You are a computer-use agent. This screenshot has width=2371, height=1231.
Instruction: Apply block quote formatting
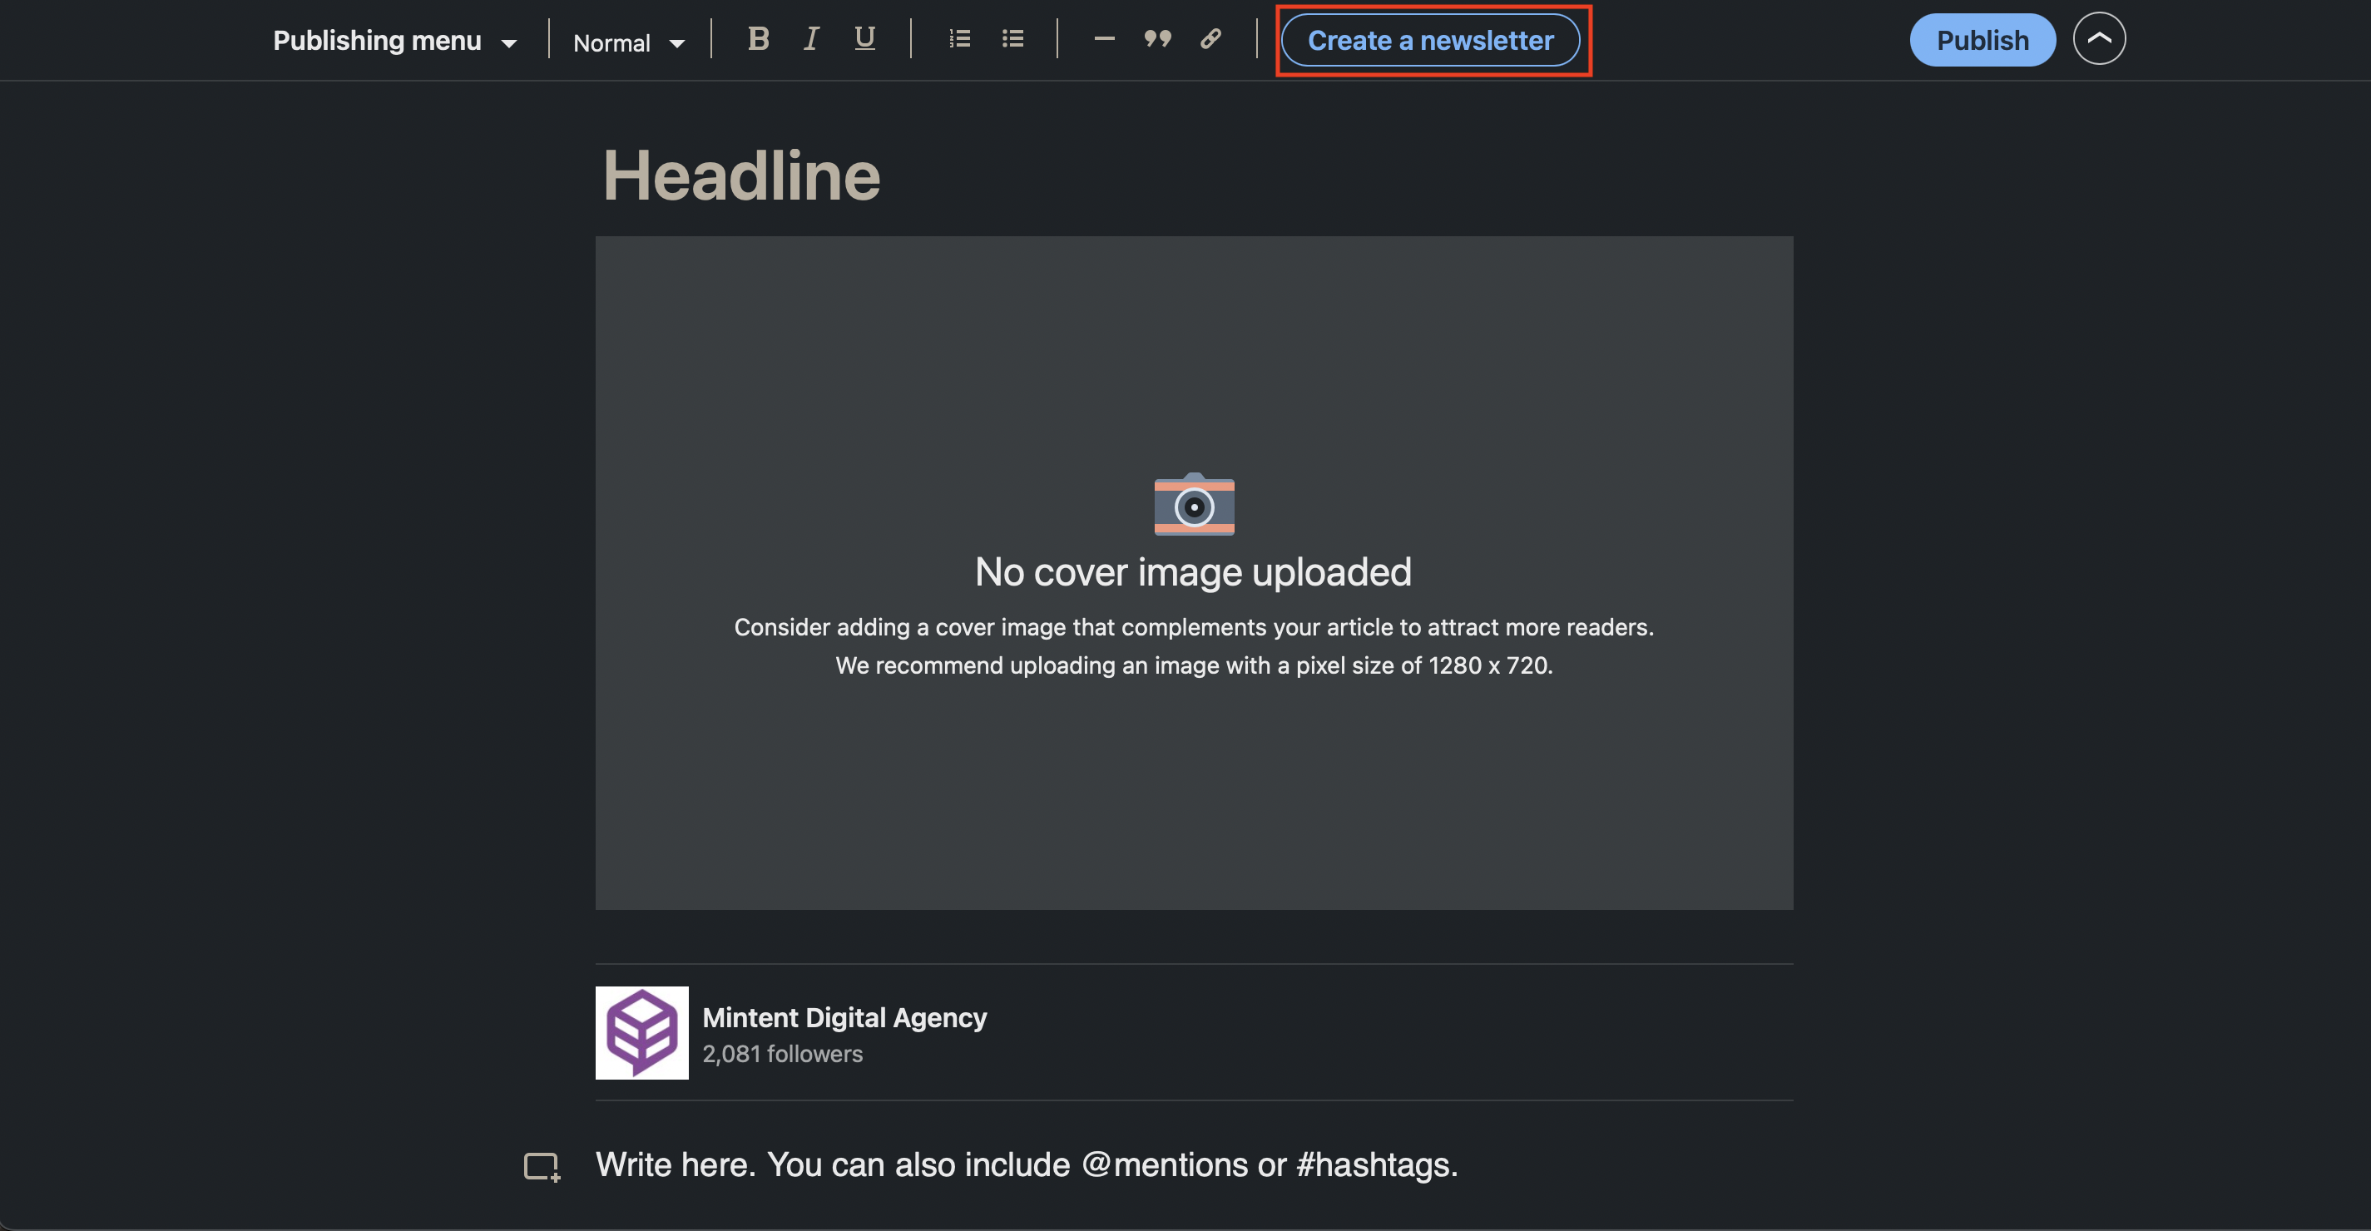(x=1157, y=38)
